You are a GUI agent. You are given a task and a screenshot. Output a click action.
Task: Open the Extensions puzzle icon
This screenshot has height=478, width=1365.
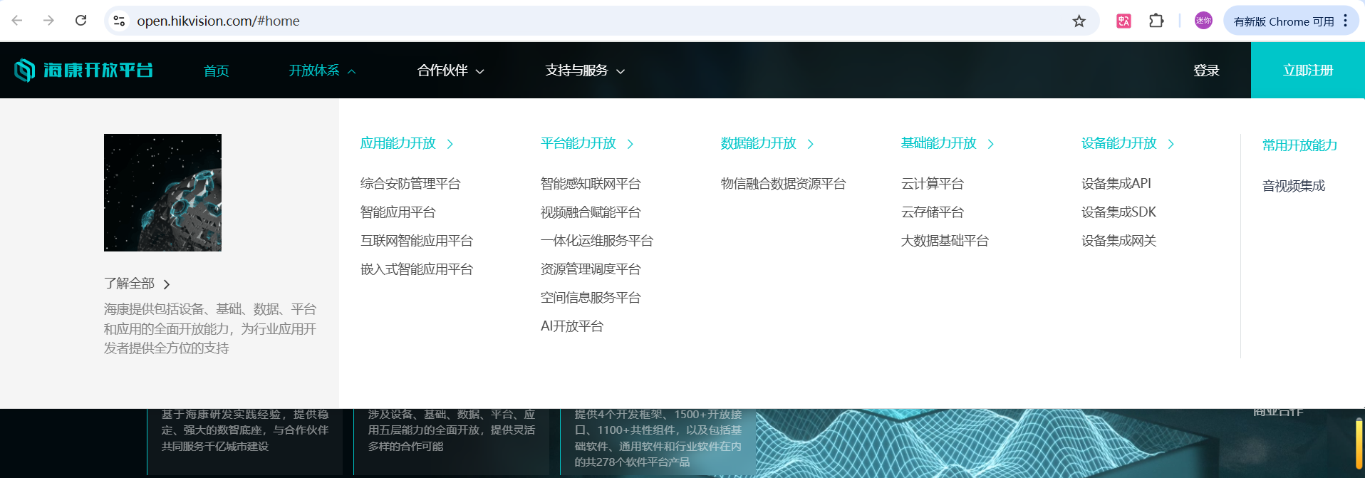click(x=1156, y=21)
